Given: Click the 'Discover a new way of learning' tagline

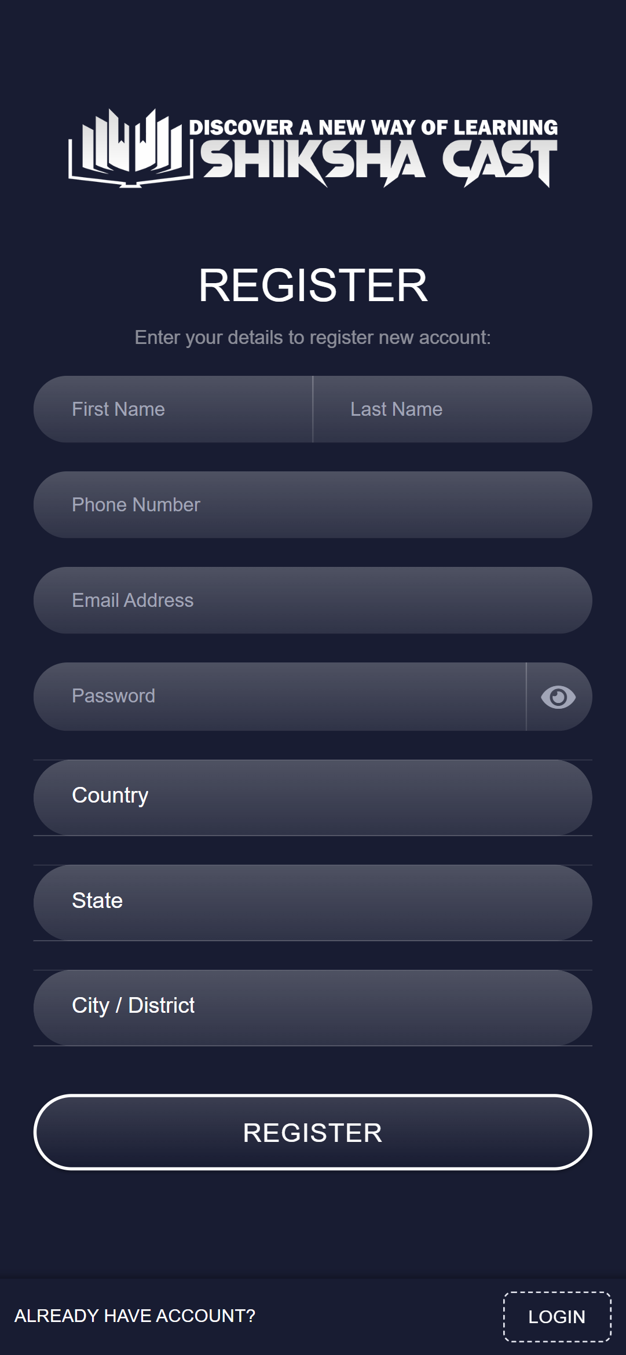Looking at the screenshot, I should [x=373, y=127].
